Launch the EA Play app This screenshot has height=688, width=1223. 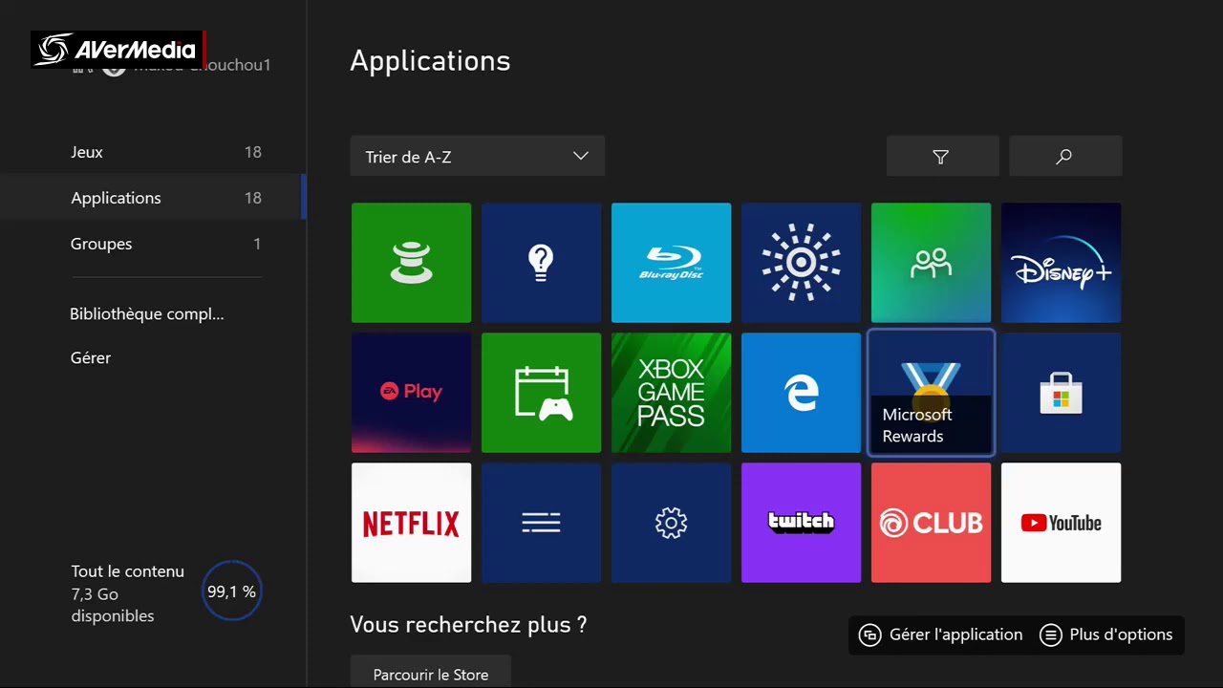pyautogui.click(x=411, y=393)
